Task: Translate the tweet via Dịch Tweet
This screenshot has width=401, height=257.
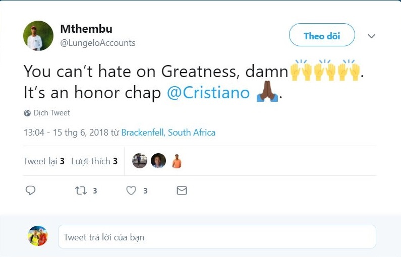Action: point(51,113)
